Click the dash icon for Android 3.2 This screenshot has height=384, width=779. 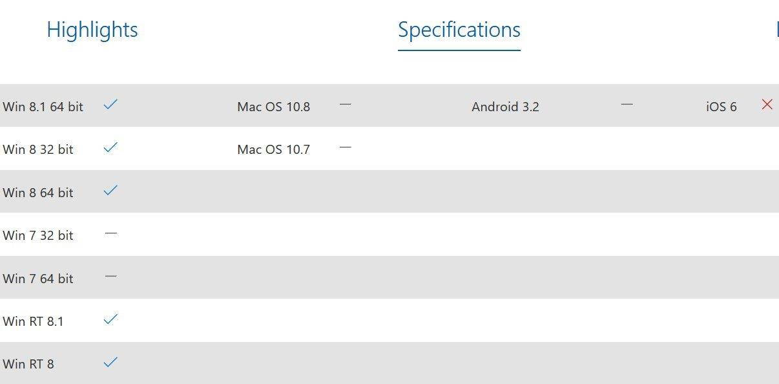(x=627, y=104)
